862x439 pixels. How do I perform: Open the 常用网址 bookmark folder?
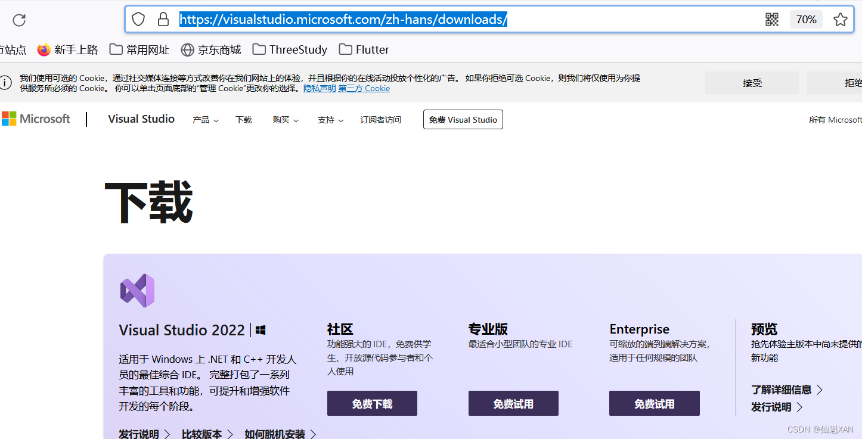pos(139,49)
